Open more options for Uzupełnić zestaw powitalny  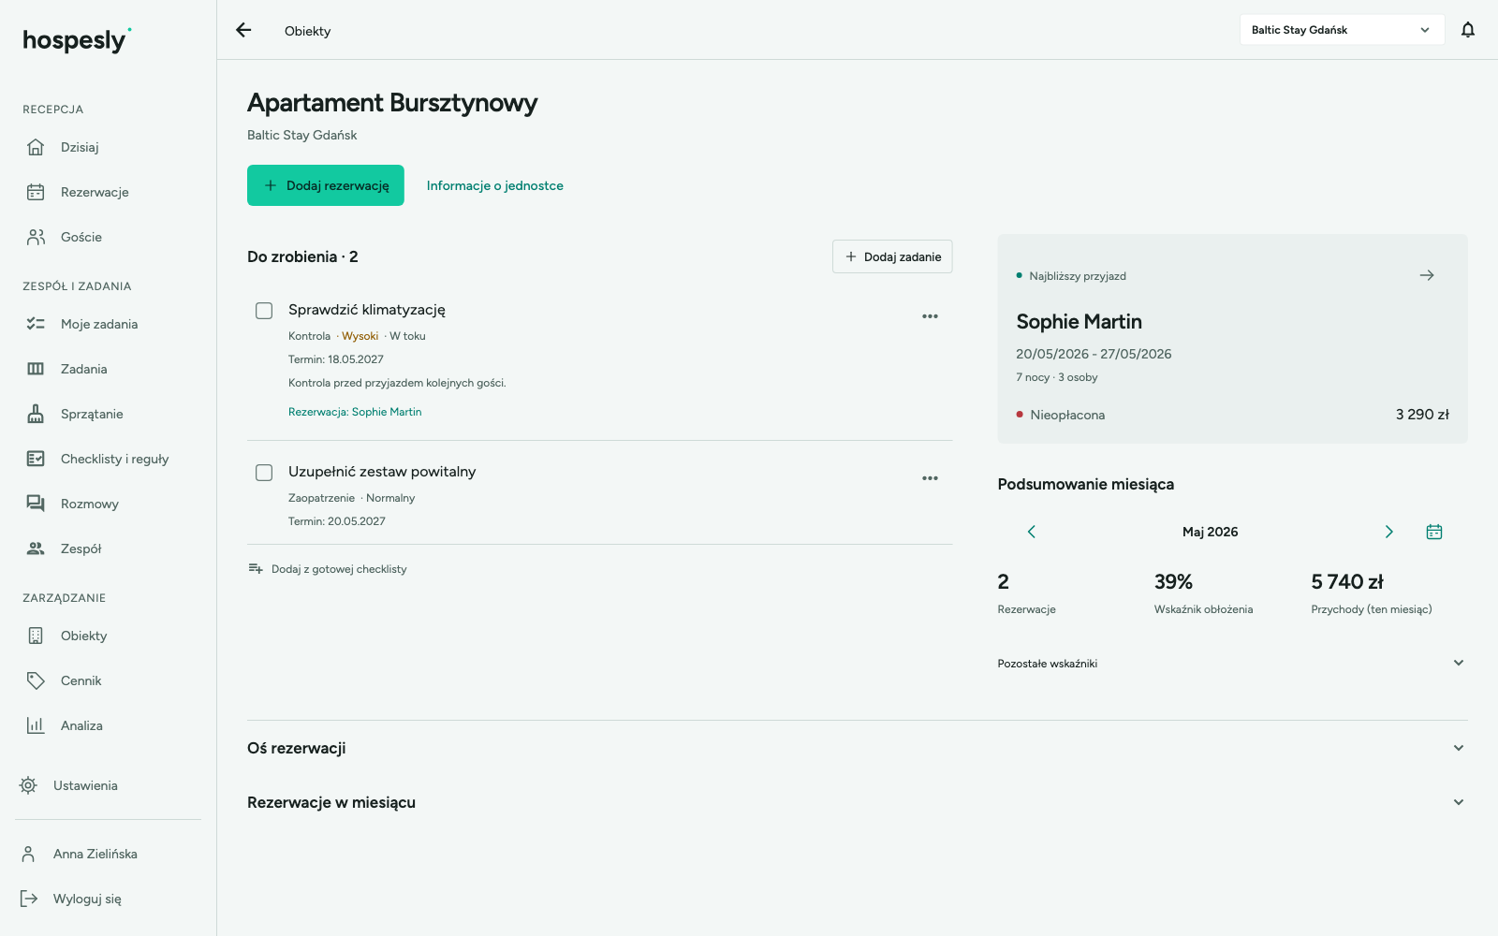930,478
